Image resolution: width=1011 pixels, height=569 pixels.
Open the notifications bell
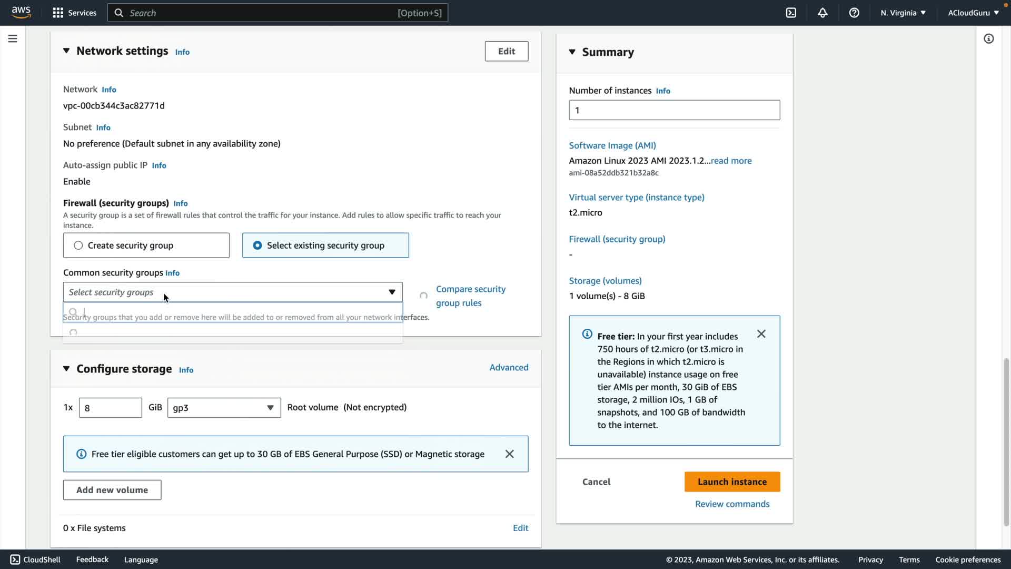point(822,13)
